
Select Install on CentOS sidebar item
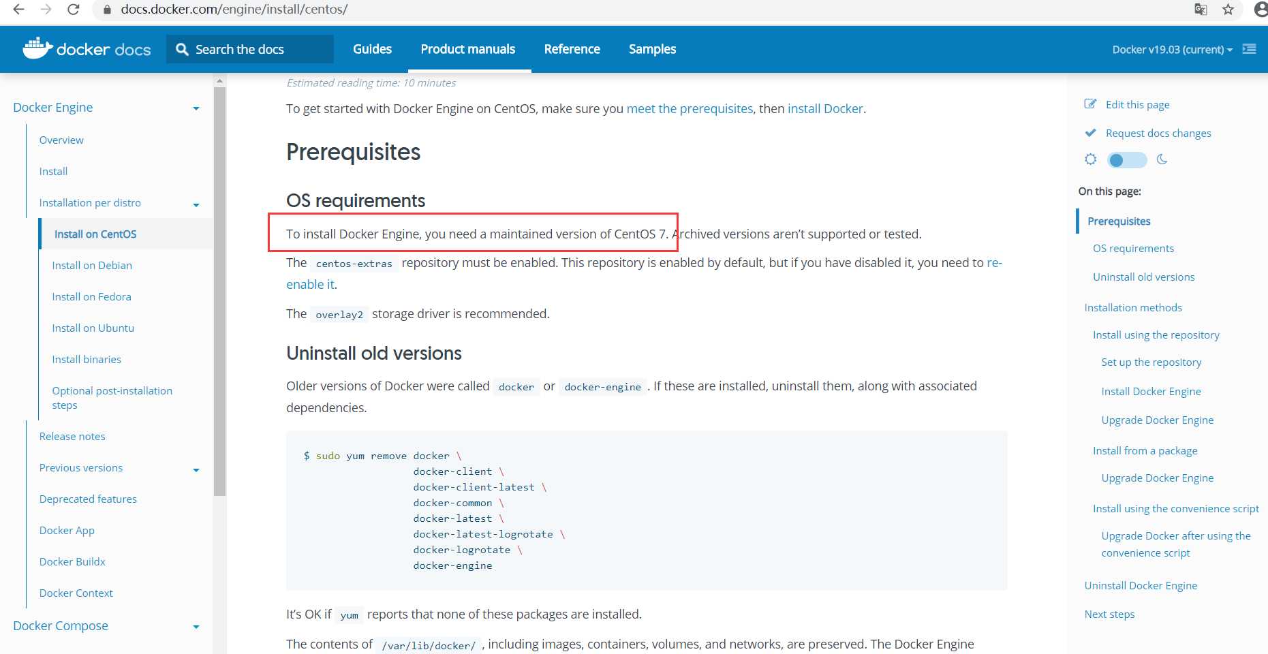click(x=126, y=234)
